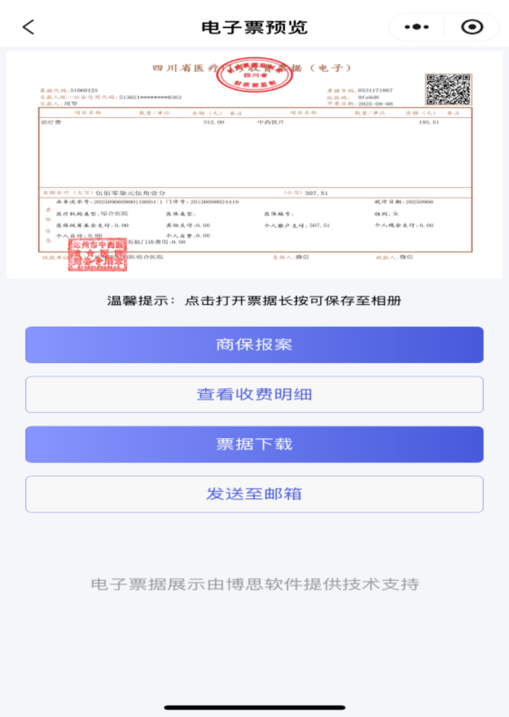Viewport: 509px width, 717px height.
Task: Click the 商保报案 button
Action: click(x=254, y=345)
